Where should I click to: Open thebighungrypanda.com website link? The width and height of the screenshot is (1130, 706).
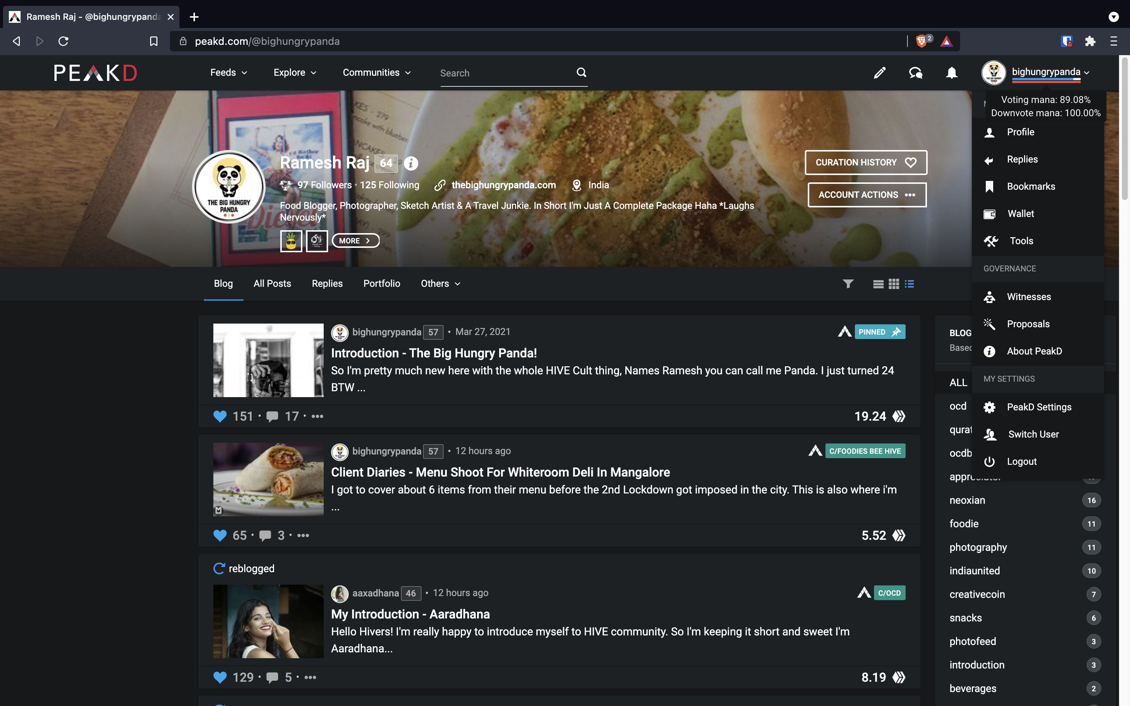coord(503,185)
